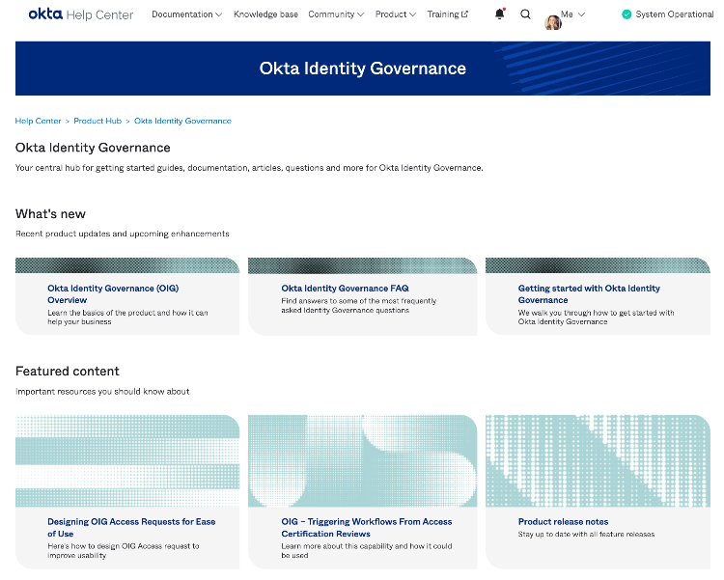
Task: Open OIG Triggering Workflows From Access Certification article
Action: pyautogui.click(x=366, y=527)
